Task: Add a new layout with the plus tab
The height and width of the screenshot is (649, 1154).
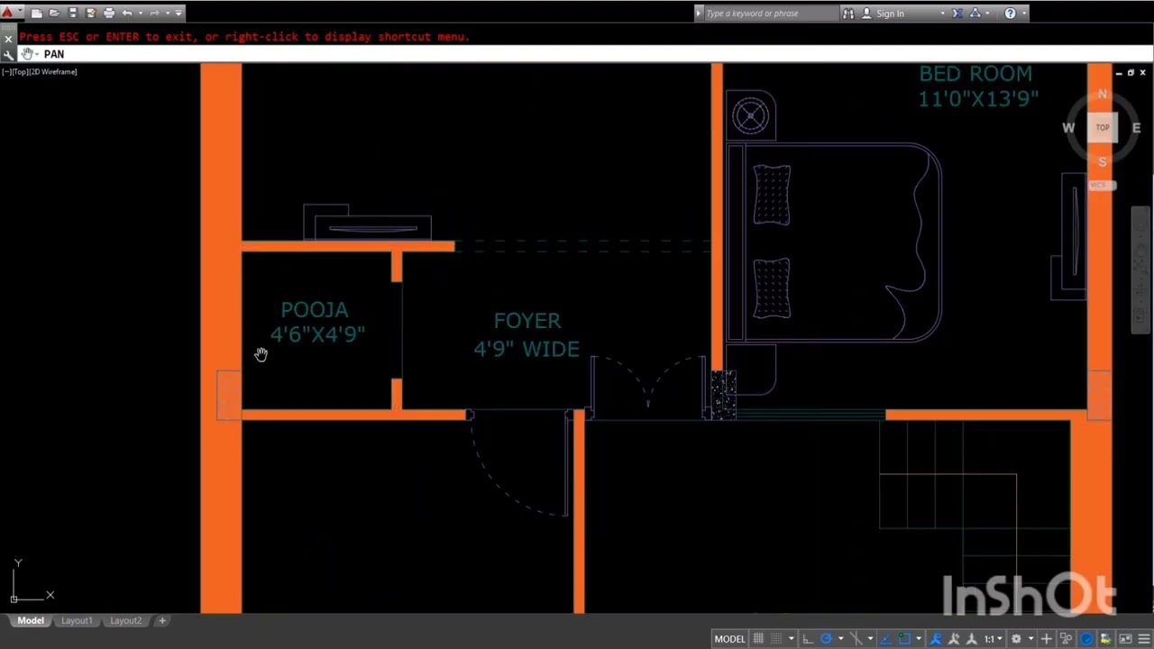Action: click(x=162, y=620)
